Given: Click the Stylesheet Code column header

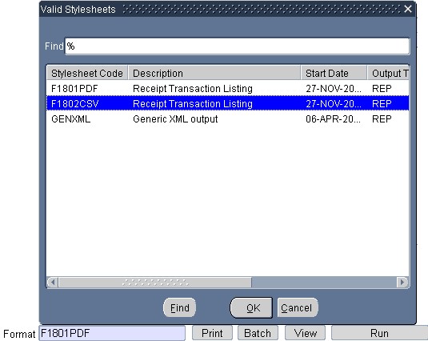Looking at the screenshot, I should point(87,73).
